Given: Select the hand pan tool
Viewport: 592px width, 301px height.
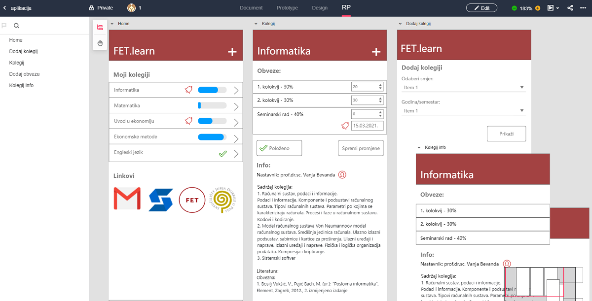Looking at the screenshot, I should (100, 43).
